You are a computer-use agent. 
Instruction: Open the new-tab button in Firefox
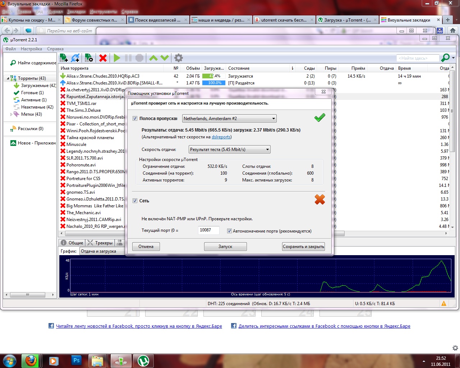point(447,20)
